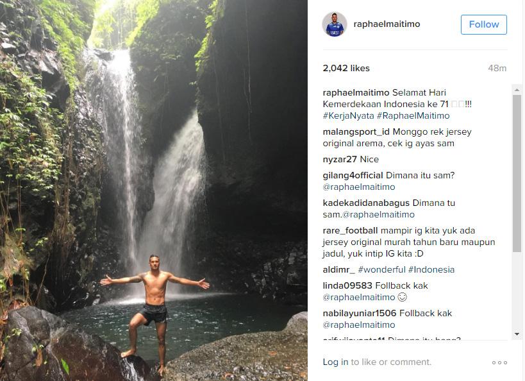Select the #KerjaNyata hashtag
The image size is (525, 381).
[x=347, y=116]
